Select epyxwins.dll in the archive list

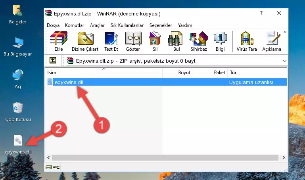(x=69, y=82)
